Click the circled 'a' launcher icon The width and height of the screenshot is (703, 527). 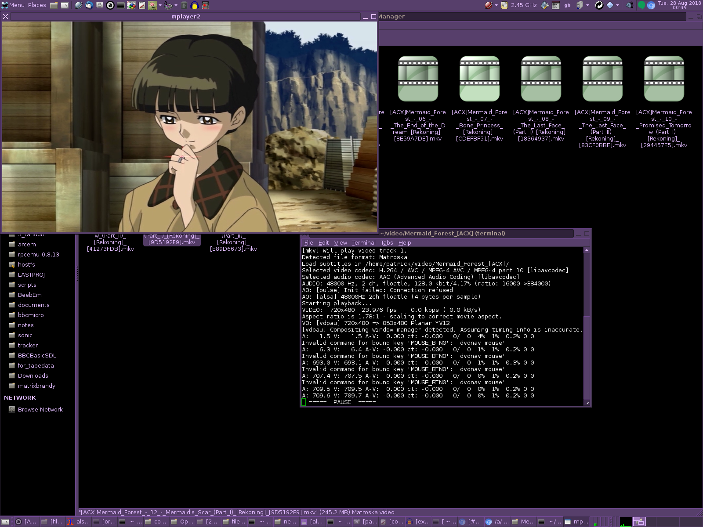pyautogui.click(x=110, y=5)
